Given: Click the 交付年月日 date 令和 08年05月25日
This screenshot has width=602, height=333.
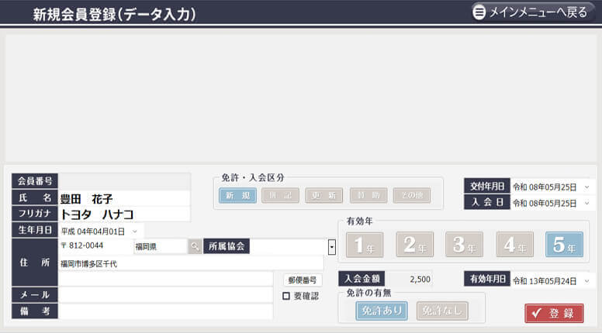Looking at the screenshot, I should pos(545,187).
